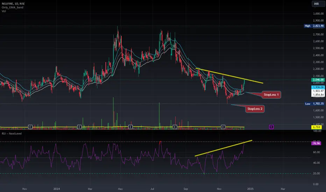
Task: Select the yellow rising trendline on RSI
Action: (224, 148)
